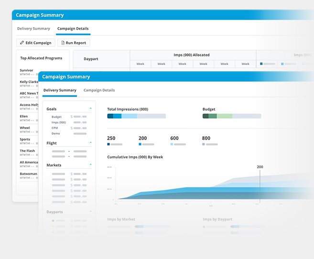Select Survivor in Top Allocated Programs
The image size is (314, 259).
(26, 70)
